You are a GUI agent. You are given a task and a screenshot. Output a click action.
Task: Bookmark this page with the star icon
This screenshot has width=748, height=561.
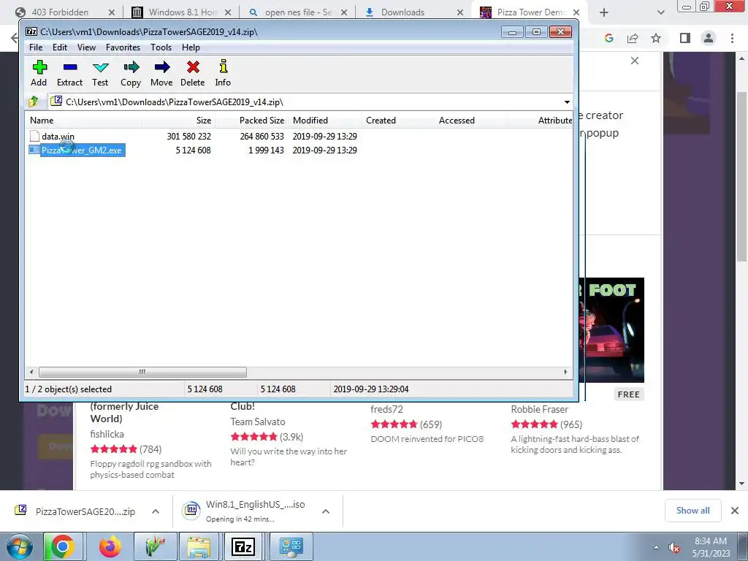[657, 38]
